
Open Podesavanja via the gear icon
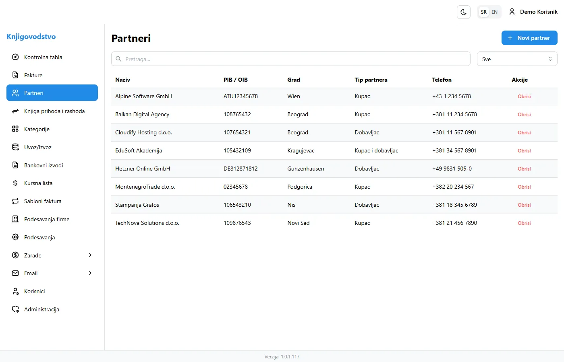[x=15, y=237]
